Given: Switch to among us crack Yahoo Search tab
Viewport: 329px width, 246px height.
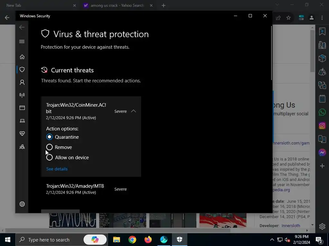Looking at the screenshot, I should coord(117,5).
